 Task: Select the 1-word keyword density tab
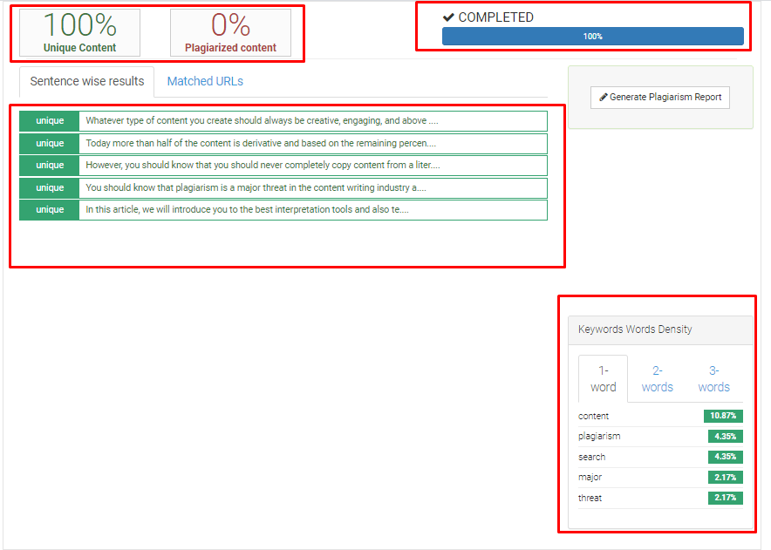click(x=604, y=378)
